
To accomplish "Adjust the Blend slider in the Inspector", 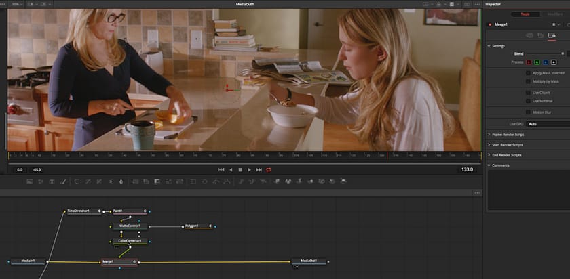I will (545, 53).
